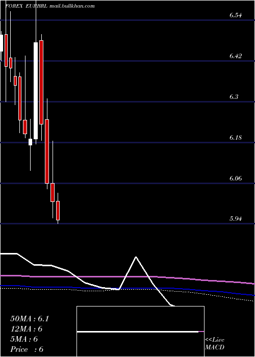Click the peak of the white indicator line
This screenshot has width=255, height=357.
click(136, 257)
